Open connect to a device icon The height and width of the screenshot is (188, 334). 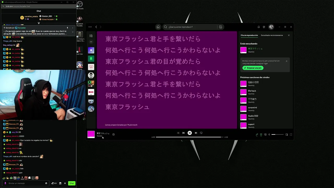click(265, 134)
